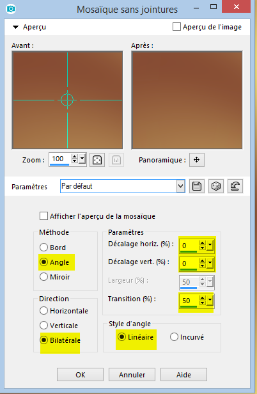Select Horizontale direction option
The image size is (257, 394).
click(43, 311)
